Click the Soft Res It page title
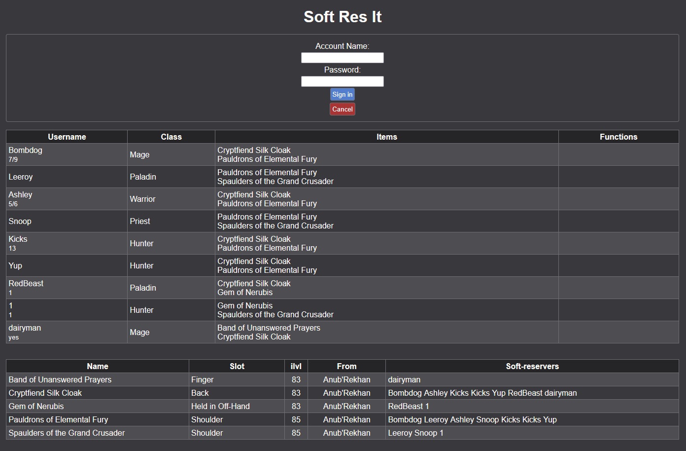686x451 pixels. tap(343, 17)
